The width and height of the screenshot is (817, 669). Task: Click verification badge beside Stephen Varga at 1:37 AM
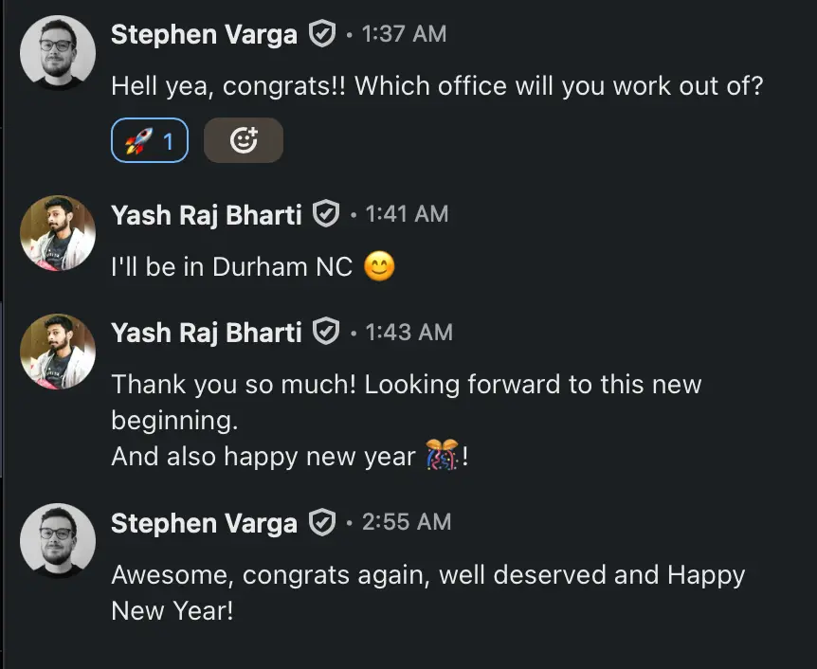(322, 35)
